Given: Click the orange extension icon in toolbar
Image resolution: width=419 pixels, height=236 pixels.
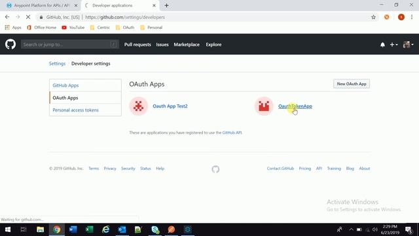Looking at the screenshot, I should (x=387, y=17).
